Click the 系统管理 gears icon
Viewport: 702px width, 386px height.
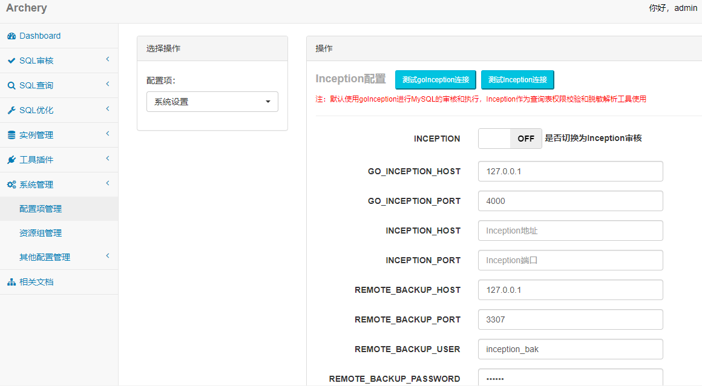[11, 185]
